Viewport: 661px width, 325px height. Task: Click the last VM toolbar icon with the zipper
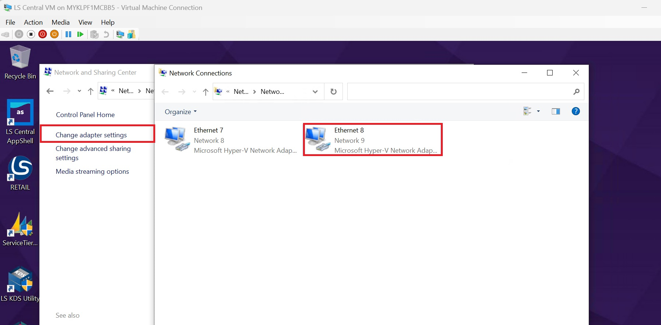click(131, 34)
